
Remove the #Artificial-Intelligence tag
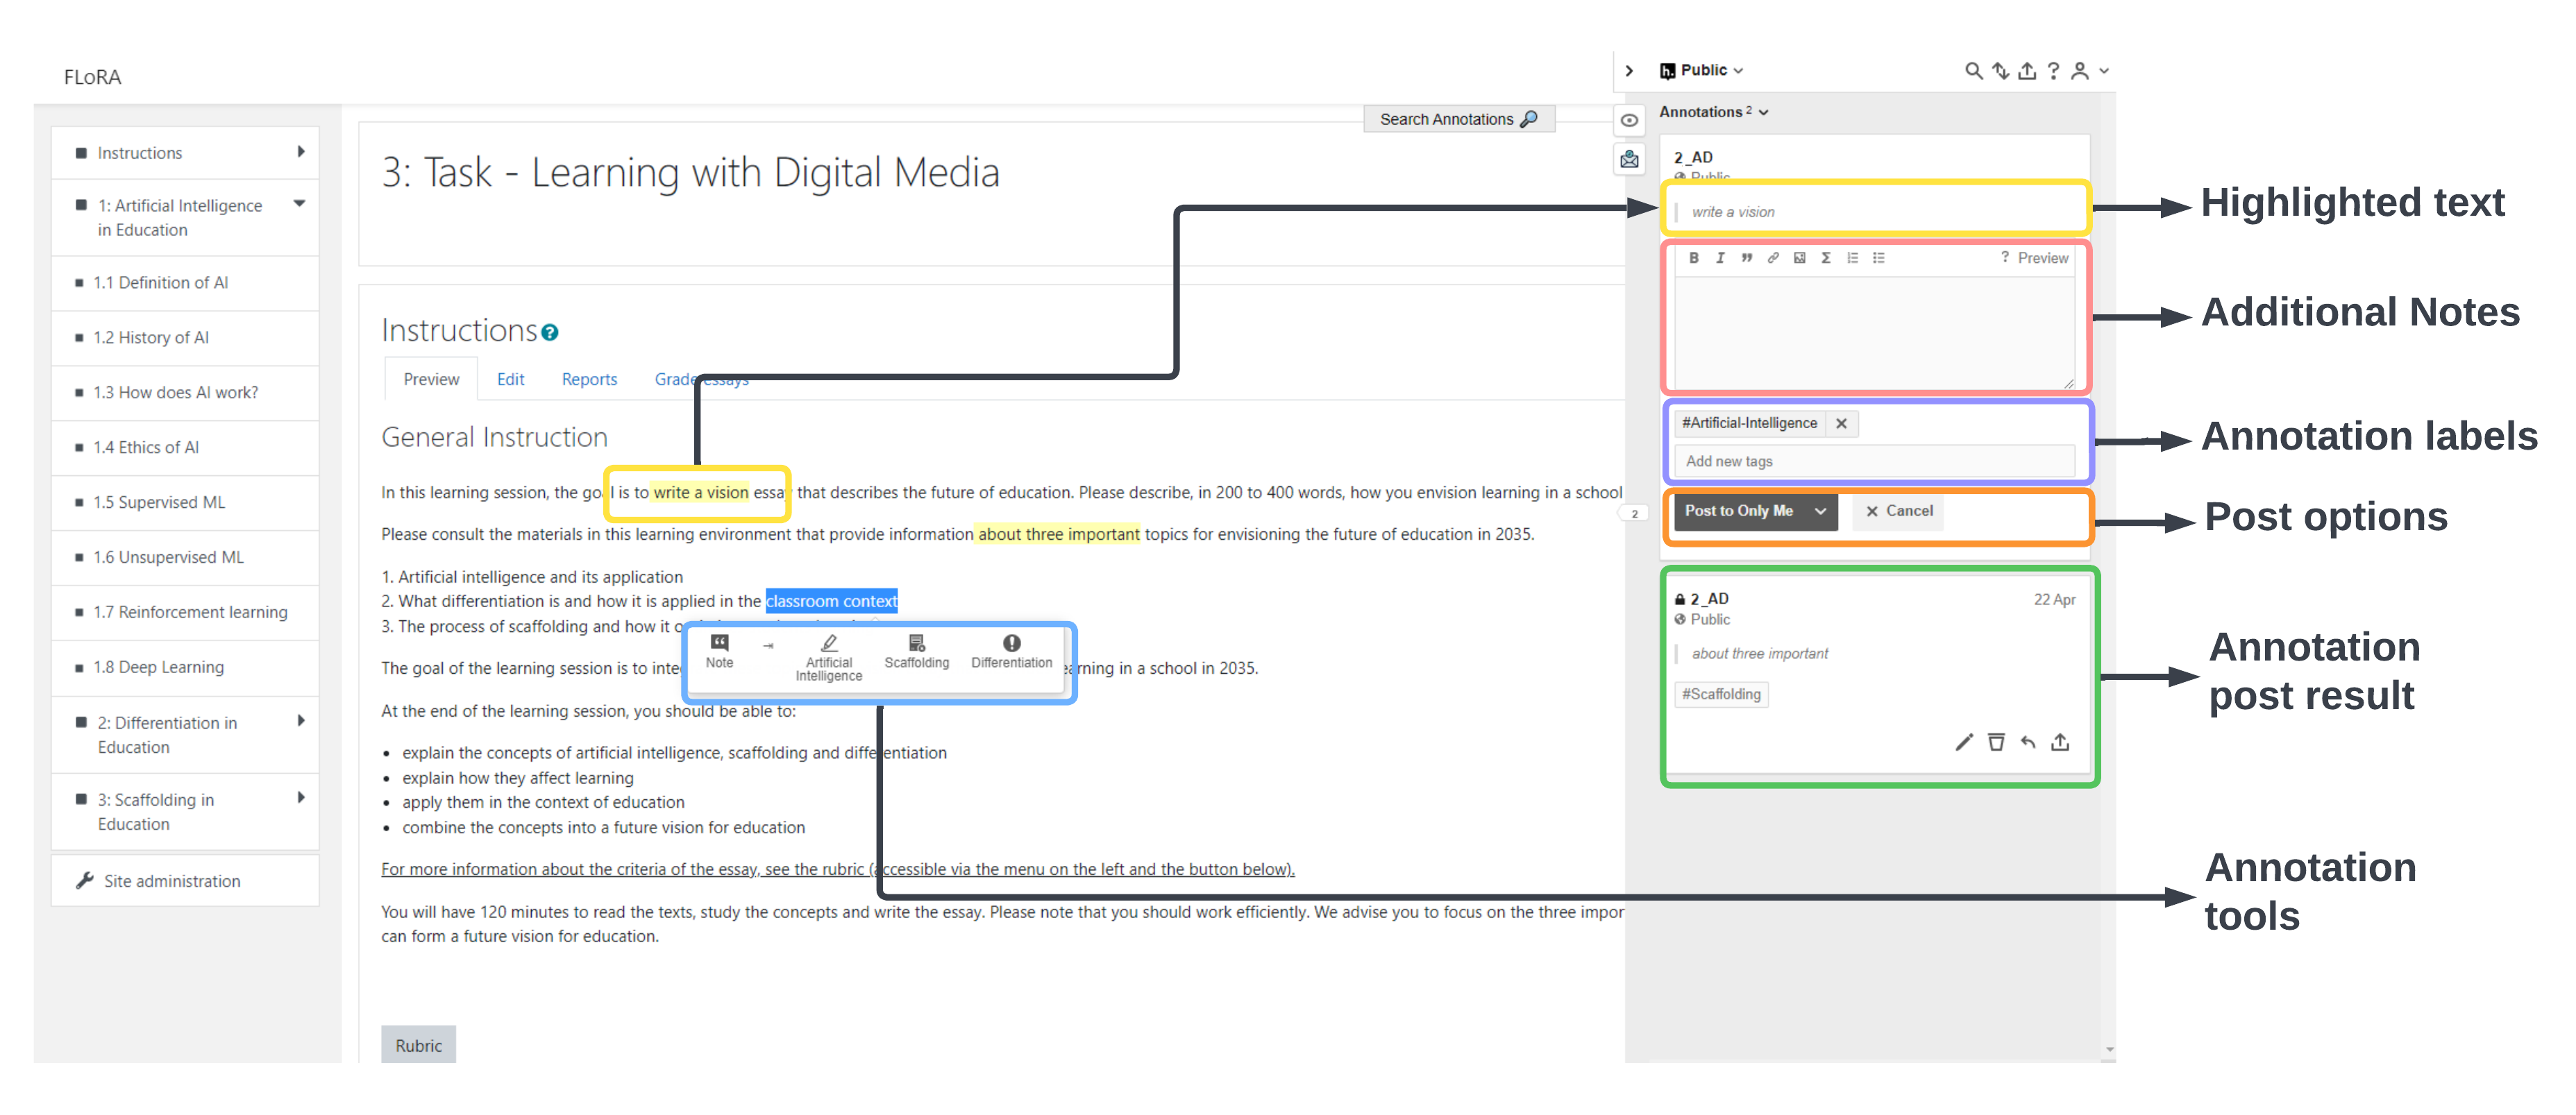tap(1841, 424)
